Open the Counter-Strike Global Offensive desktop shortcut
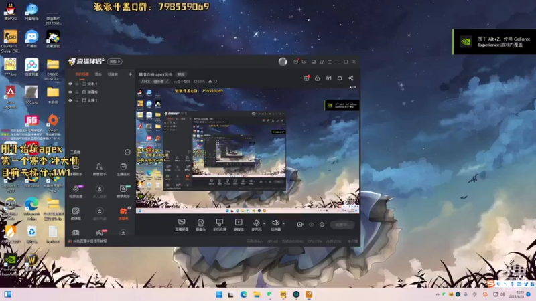The height and width of the screenshot is (301, 536). click(10, 41)
